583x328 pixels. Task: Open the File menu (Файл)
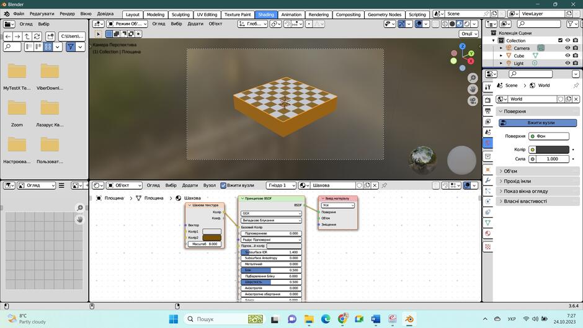(x=19, y=14)
